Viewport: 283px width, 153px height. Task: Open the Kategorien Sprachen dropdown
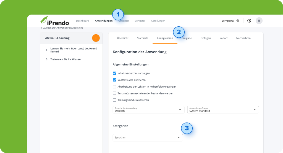point(148,138)
